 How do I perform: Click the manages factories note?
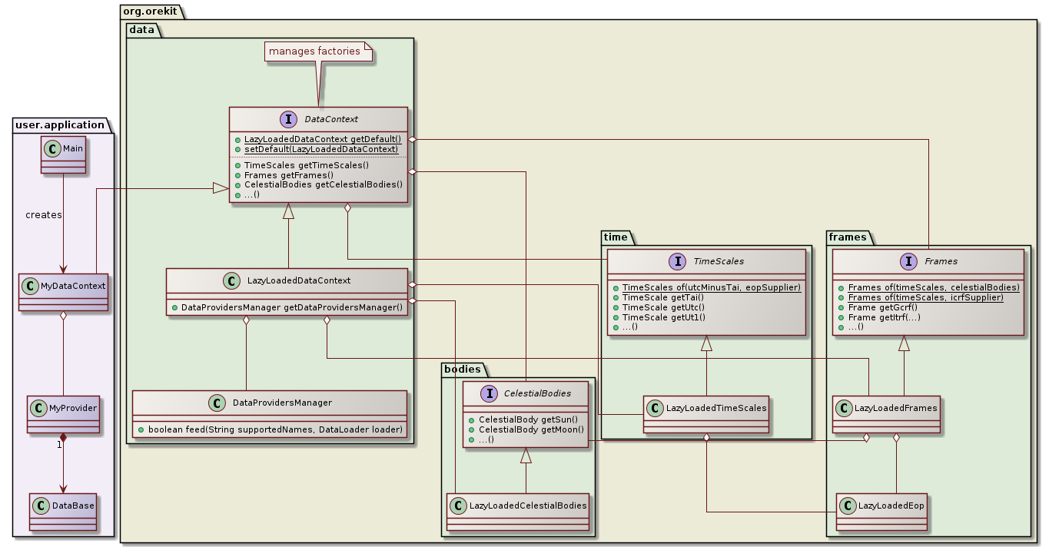(x=317, y=51)
